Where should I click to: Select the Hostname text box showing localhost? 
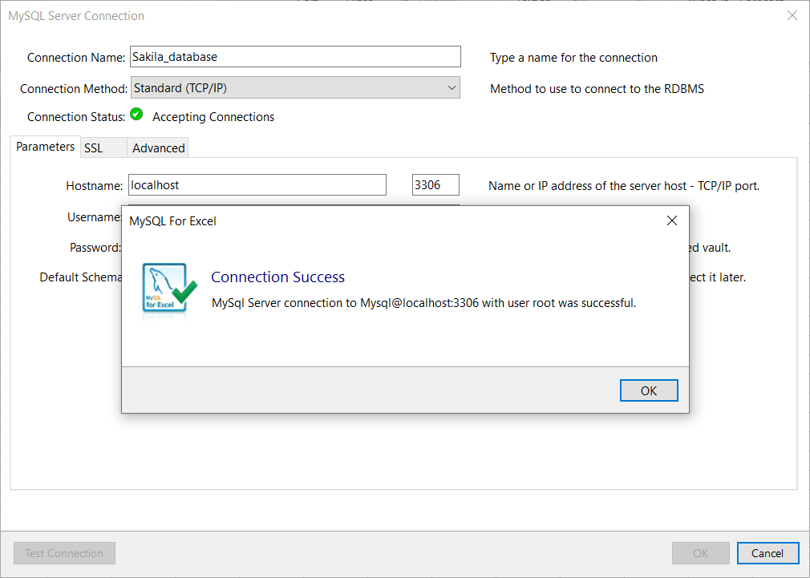tap(257, 184)
